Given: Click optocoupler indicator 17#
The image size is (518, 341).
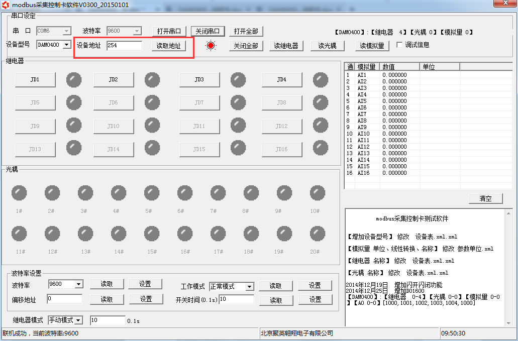Looking at the screenshot, I should 218,234.
